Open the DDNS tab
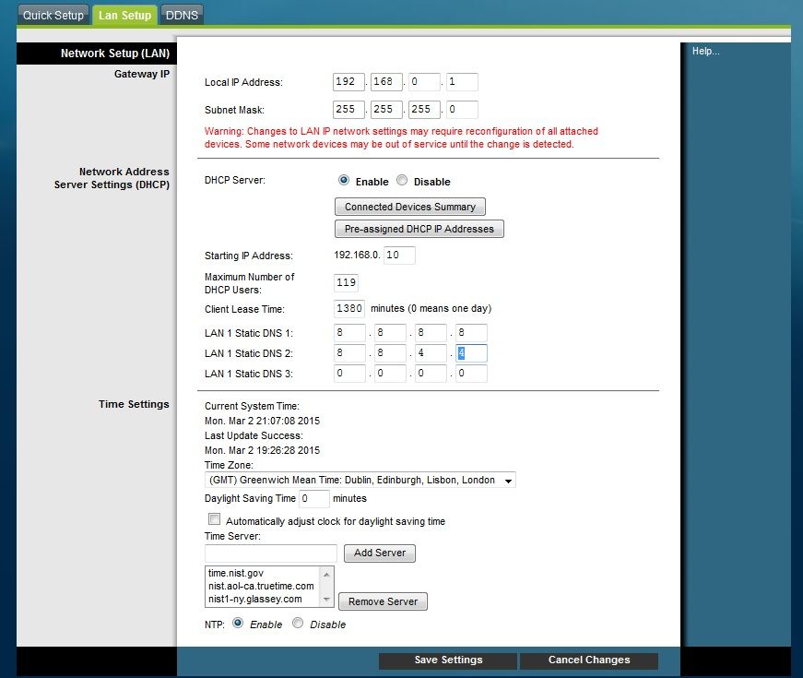The image size is (803, 678). (x=182, y=15)
